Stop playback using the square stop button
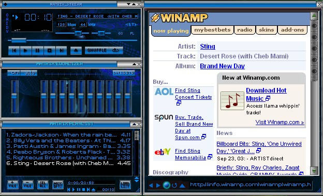This screenshot has width=323, height=196. 50,51
